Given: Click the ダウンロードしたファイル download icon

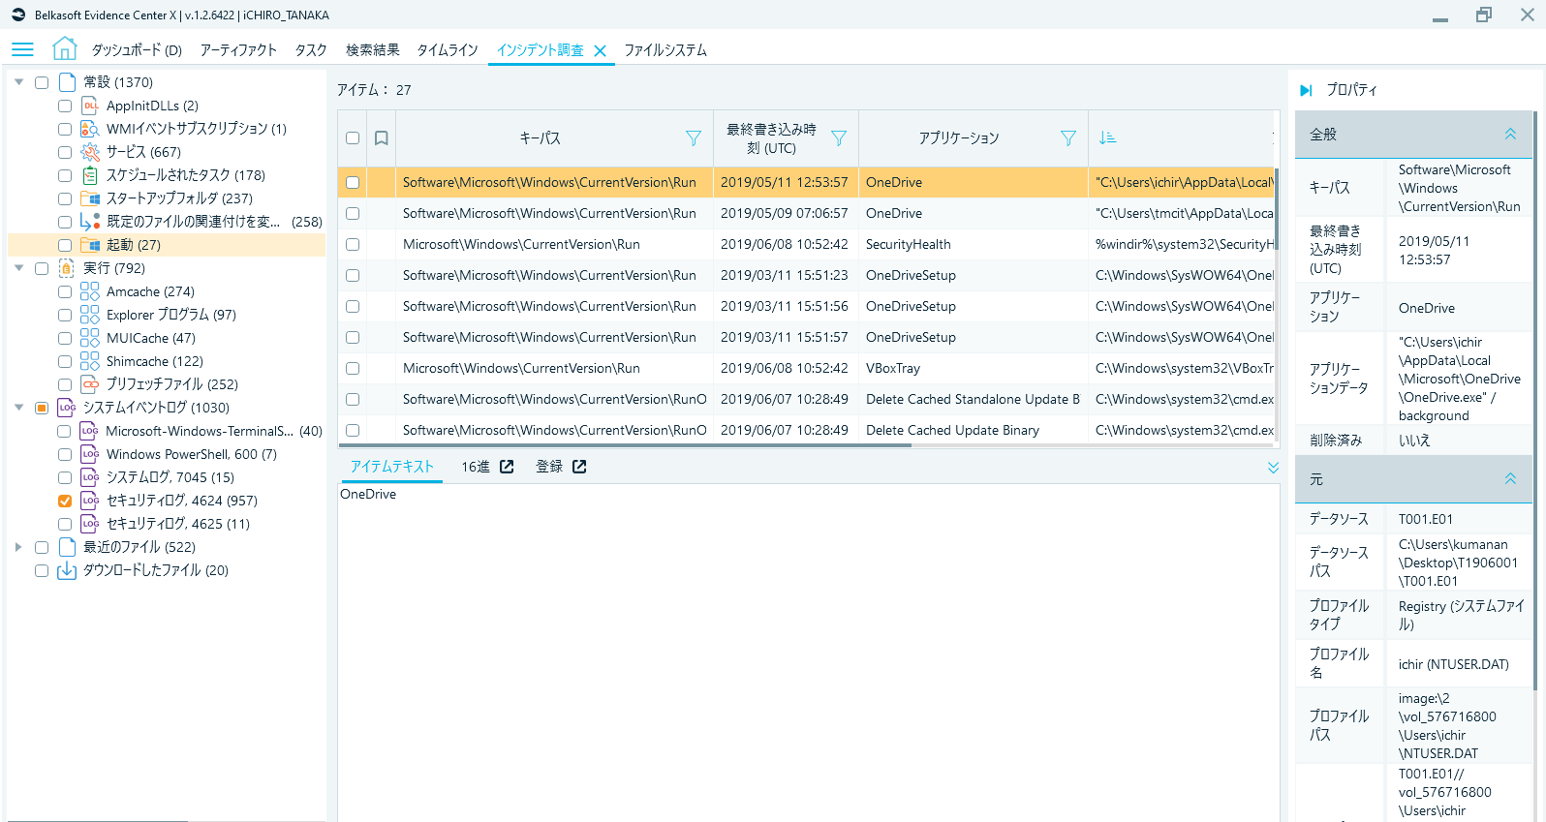Looking at the screenshot, I should (x=67, y=570).
